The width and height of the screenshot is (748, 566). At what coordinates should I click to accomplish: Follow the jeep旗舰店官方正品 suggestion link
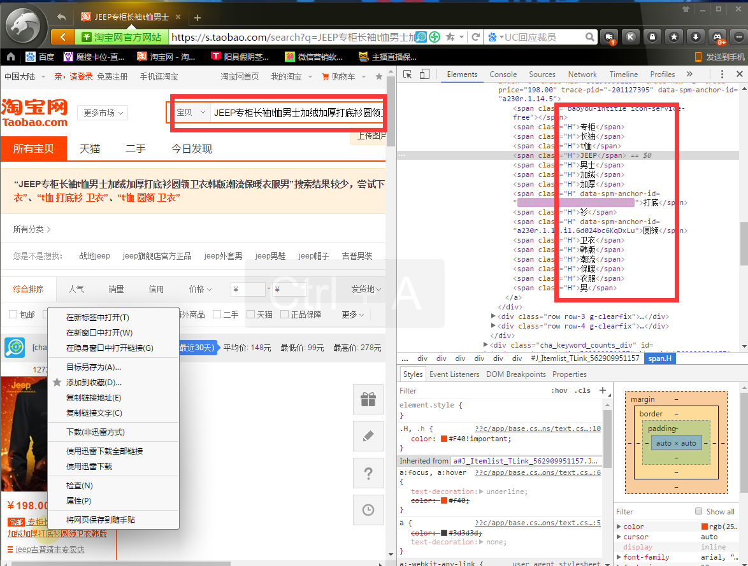click(x=157, y=256)
